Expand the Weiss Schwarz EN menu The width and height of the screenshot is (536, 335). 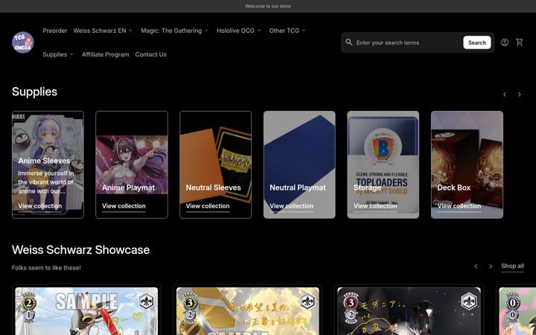click(x=103, y=31)
